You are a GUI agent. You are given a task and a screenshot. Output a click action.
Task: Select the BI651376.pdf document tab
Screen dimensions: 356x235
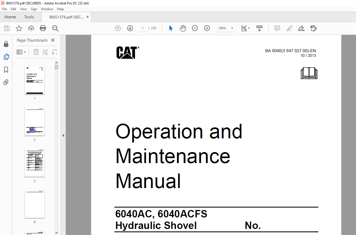66,17
